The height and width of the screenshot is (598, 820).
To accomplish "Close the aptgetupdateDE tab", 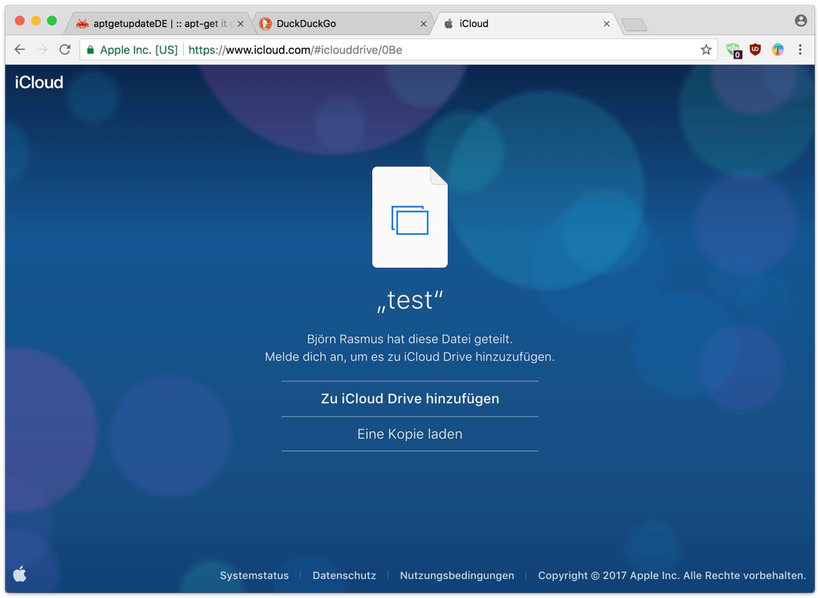I will pyautogui.click(x=240, y=24).
